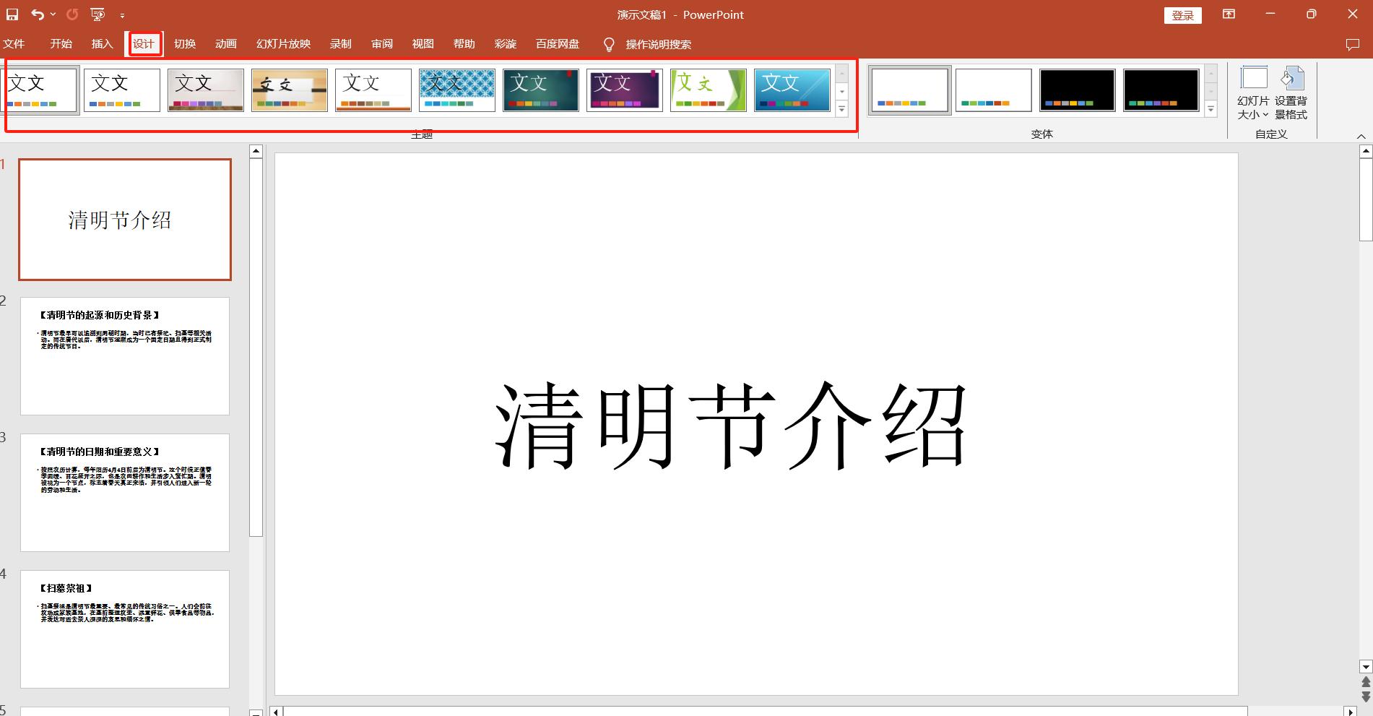Switch to the 百度网盘 tab
The height and width of the screenshot is (716, 1373).
[557, 44]
